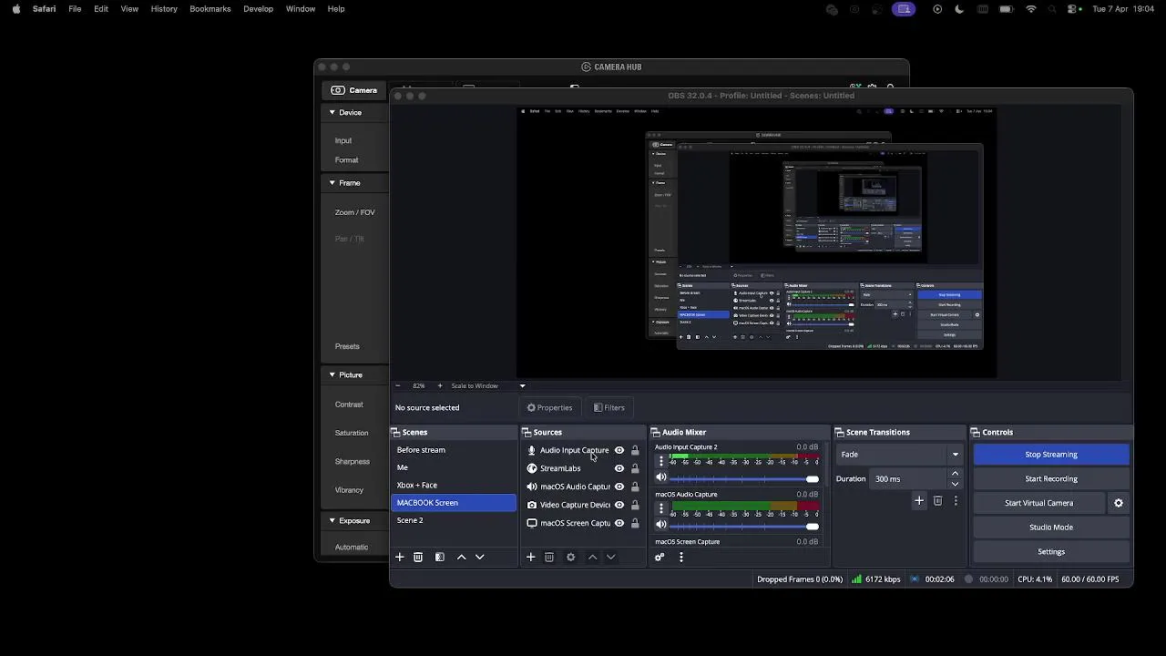Open the Scale to Window dropdown
The height and width of the screenshot is (656, 1166).
487,385
